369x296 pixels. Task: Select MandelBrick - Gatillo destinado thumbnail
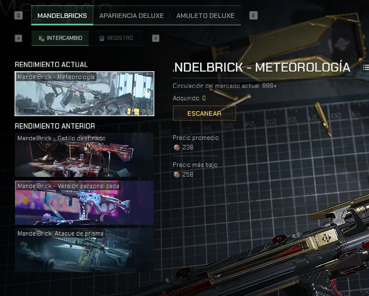84,155
